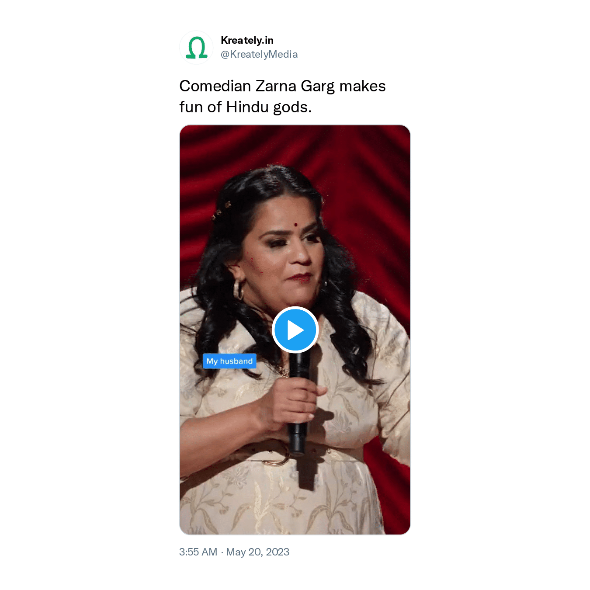
Task: Click the red curtain at top of video
Action: (295, 144)
